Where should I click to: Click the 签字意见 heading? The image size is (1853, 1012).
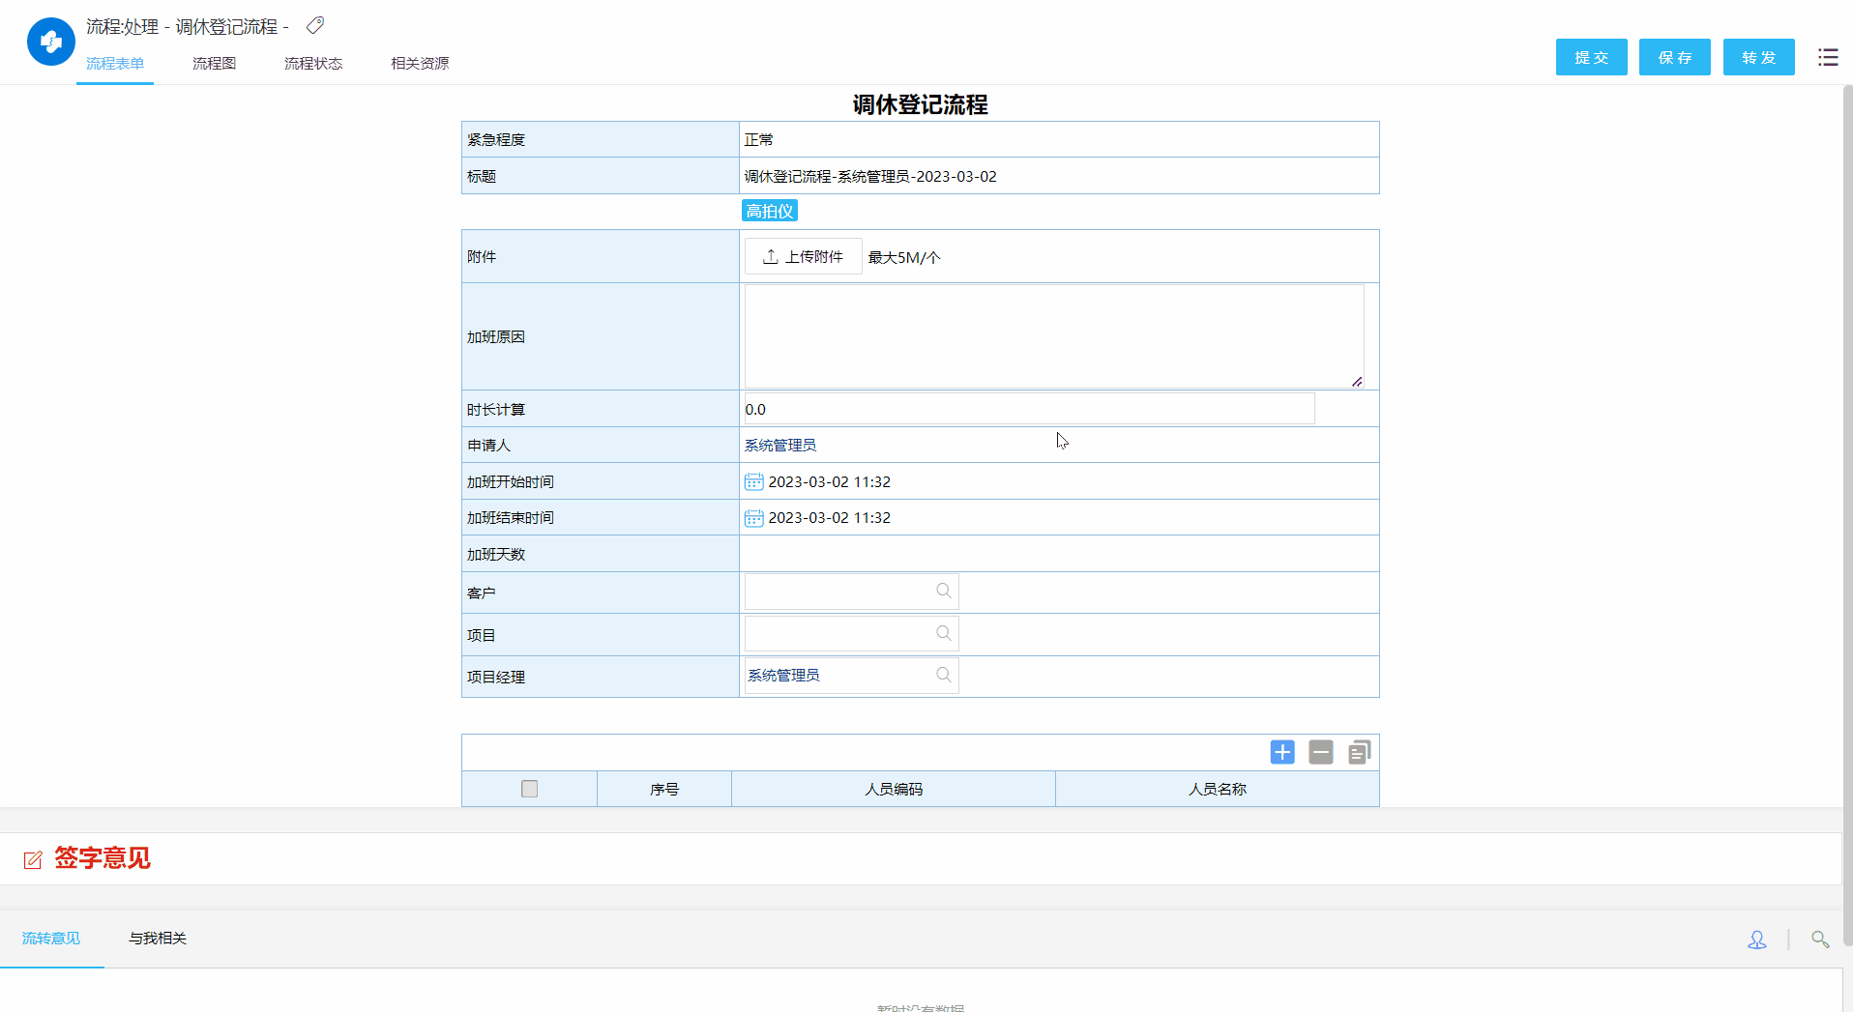point(103,858)
